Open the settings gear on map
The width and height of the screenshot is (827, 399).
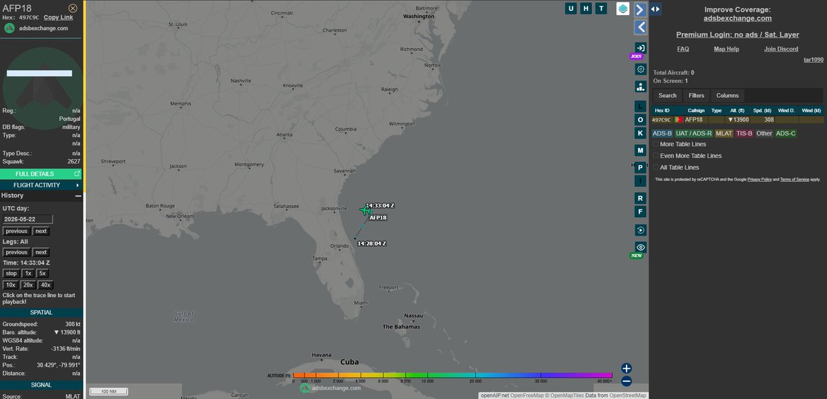[x=640, y=70]
